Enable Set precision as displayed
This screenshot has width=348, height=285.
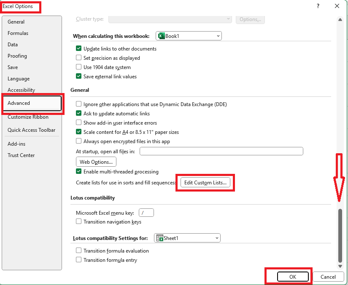[79, 58]
